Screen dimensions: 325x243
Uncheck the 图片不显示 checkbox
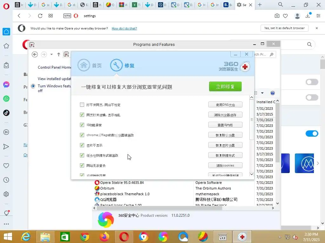pyautogui.click(x=82, y=145)
